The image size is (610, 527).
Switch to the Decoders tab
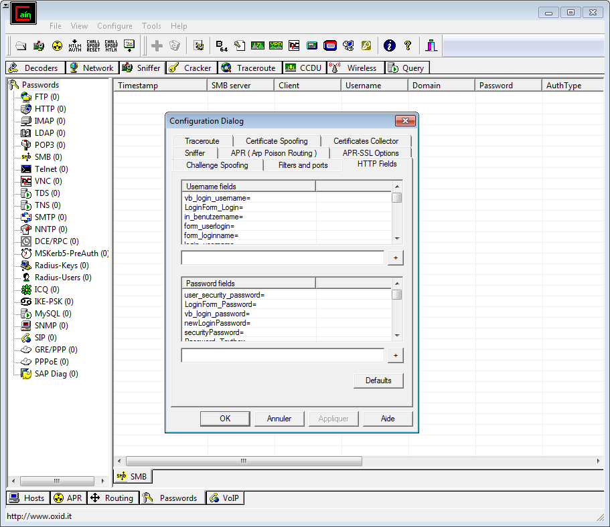pos(35,68)
